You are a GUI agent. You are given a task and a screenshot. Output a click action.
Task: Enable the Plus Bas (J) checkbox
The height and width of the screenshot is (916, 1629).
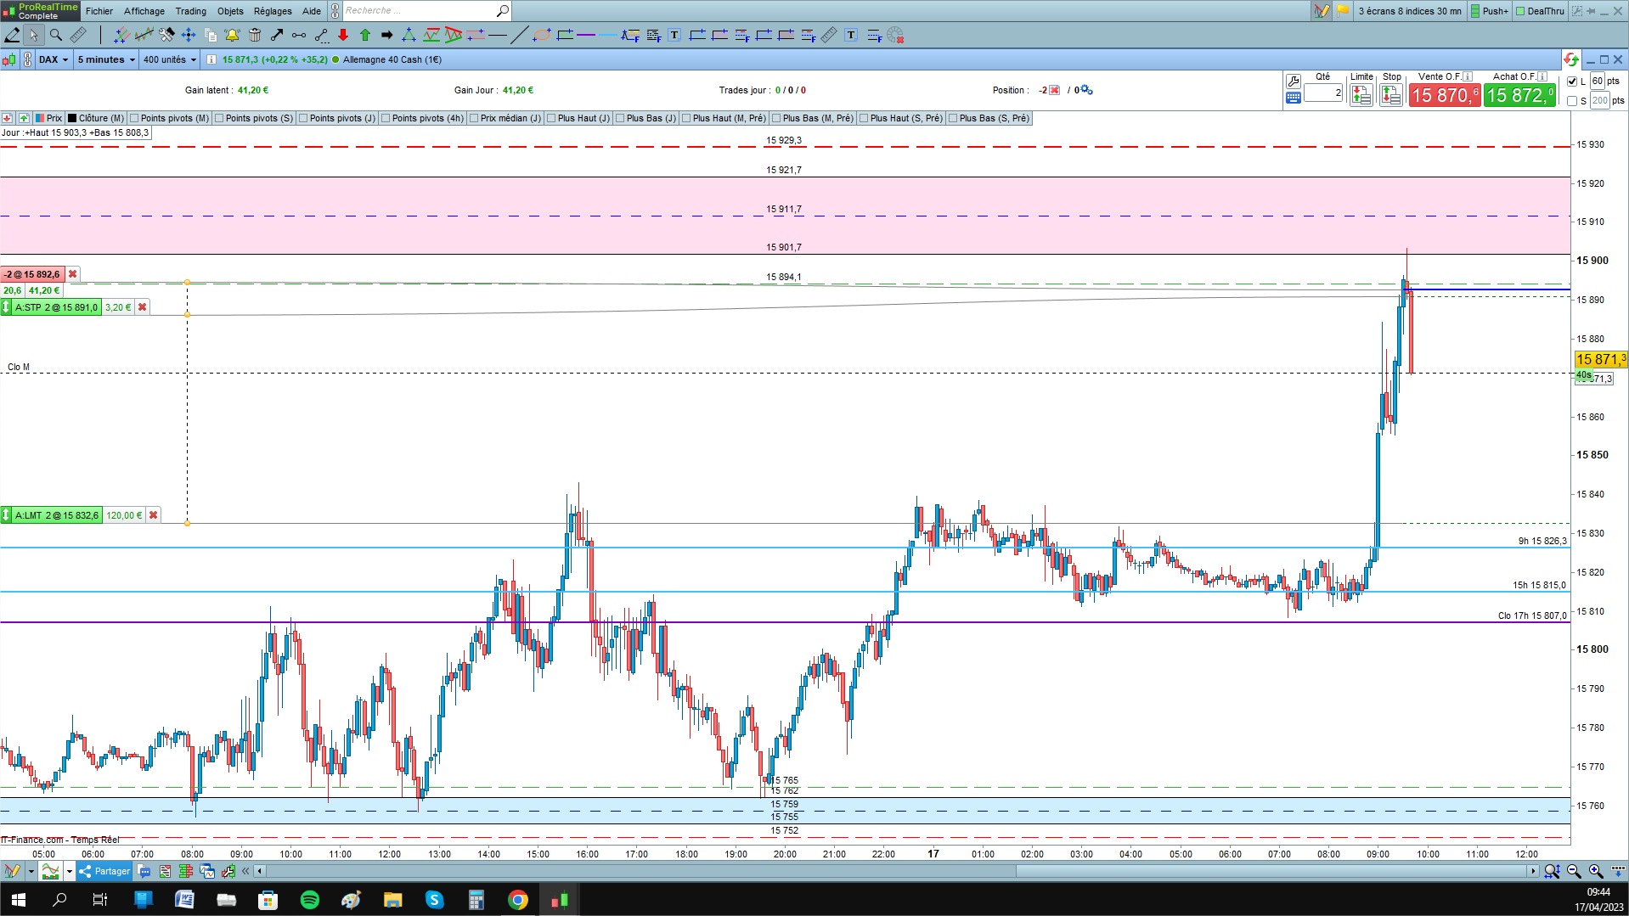point(620,118)
